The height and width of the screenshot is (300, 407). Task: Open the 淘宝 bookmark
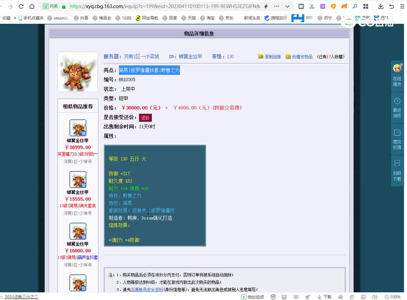tap(207, 18)
